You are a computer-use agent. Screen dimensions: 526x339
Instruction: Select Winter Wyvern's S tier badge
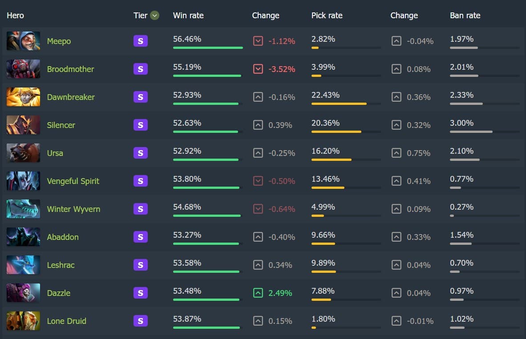140,209
